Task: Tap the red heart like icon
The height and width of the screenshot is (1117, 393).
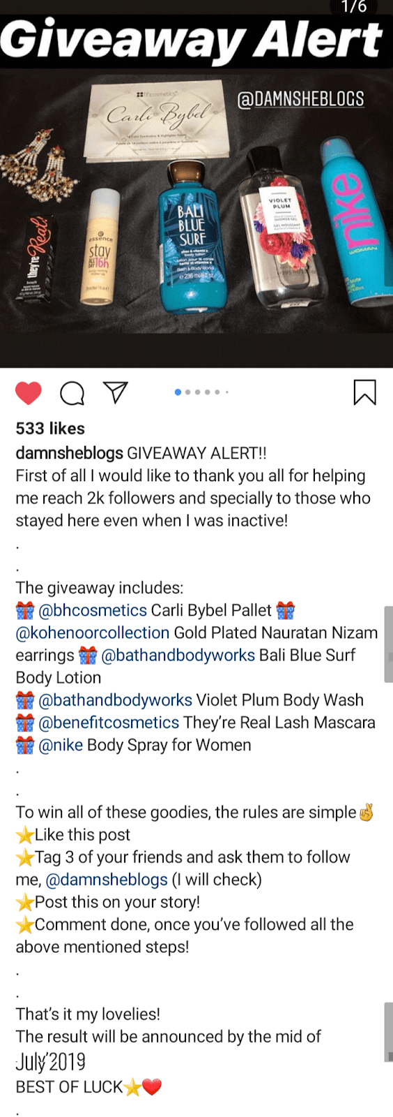Action: (x=29, y=393)
